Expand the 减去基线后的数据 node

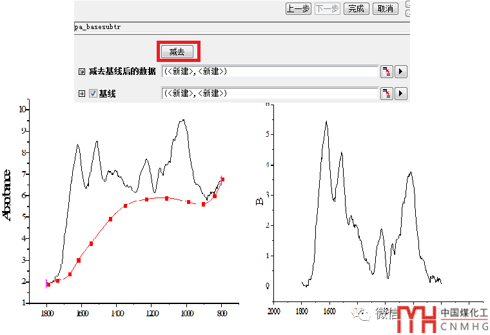(82, 72)
